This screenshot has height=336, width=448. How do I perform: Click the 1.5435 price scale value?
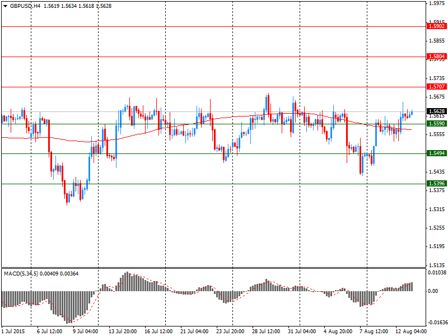[437, 172]
